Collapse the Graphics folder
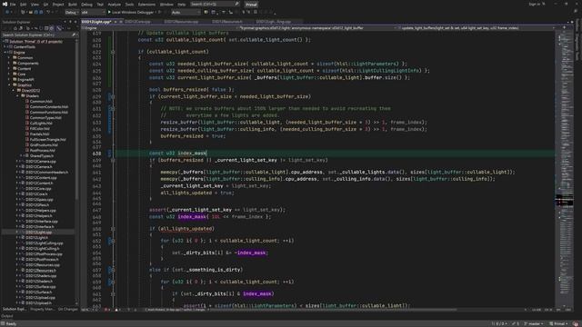Viewport: 582px width, 327px height. pyautogui.click(x=9, y=84)
